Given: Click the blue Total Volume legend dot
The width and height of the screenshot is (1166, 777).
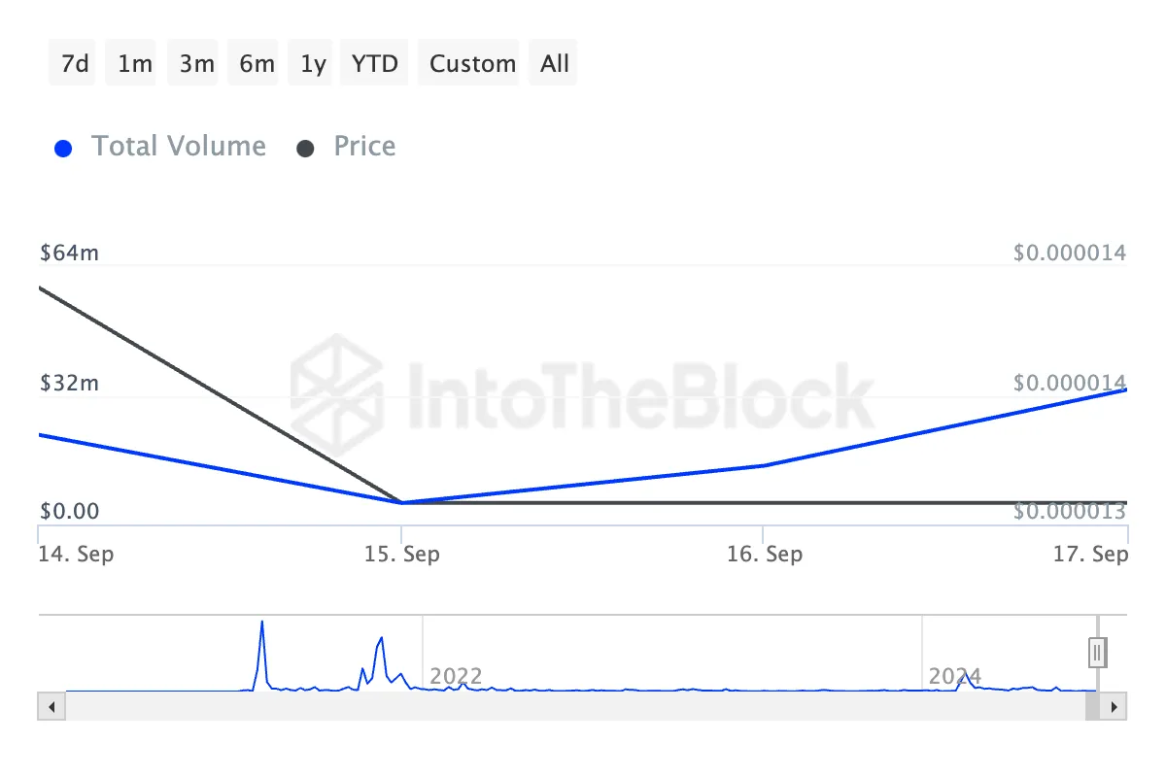Looking at the screenshot, I should 64,149.
